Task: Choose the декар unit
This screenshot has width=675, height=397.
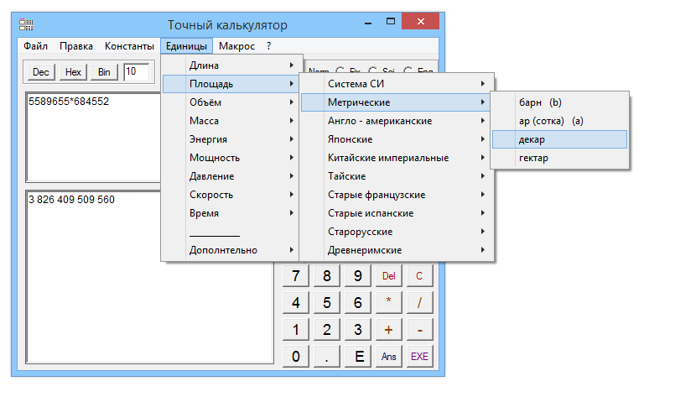Action: click(x=559, y=139)
